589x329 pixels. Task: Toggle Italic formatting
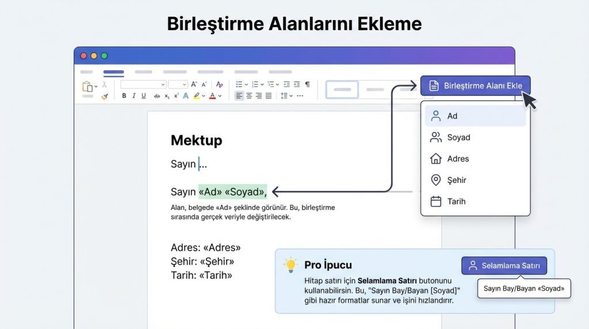point(133,96)
